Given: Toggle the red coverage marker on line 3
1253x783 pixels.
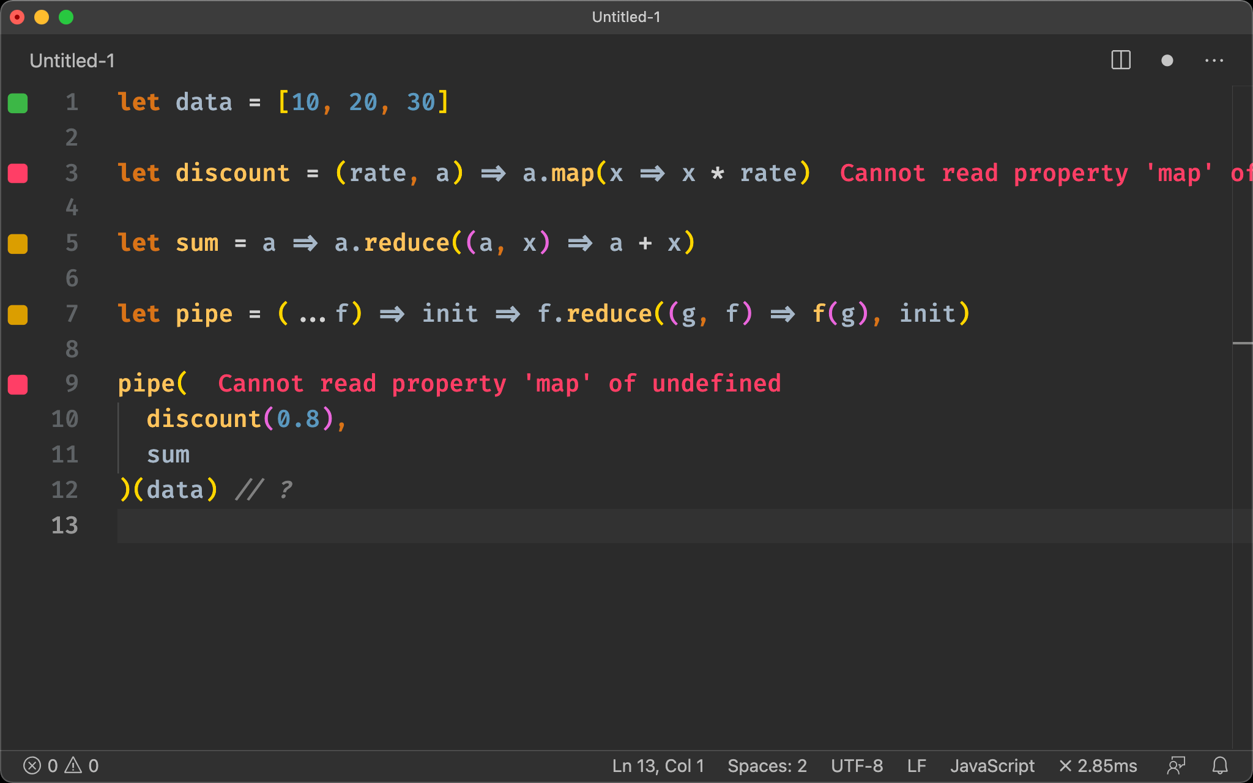Looking at the screenshot, I should pyautogui.click(x=18, y=173).
